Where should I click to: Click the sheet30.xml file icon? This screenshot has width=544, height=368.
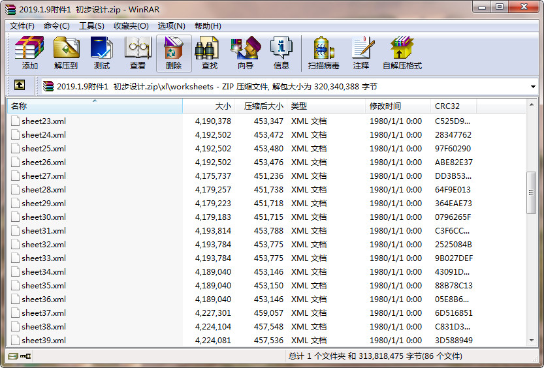[15, 217]
